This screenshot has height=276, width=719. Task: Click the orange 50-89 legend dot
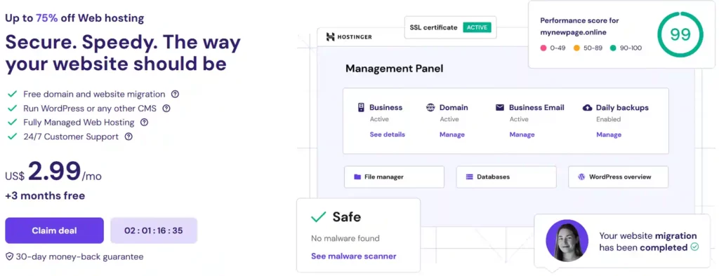pyautogui.click(x=576, y=48)
